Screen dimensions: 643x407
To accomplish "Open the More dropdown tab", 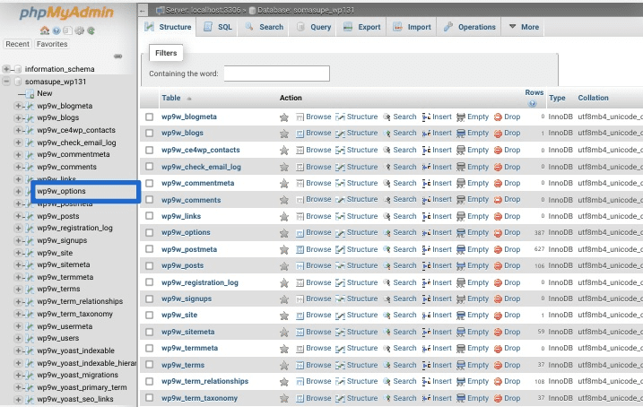I will click(524, 27).
